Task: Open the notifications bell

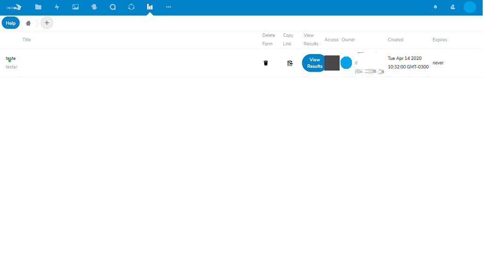Action: pos(435,7)
